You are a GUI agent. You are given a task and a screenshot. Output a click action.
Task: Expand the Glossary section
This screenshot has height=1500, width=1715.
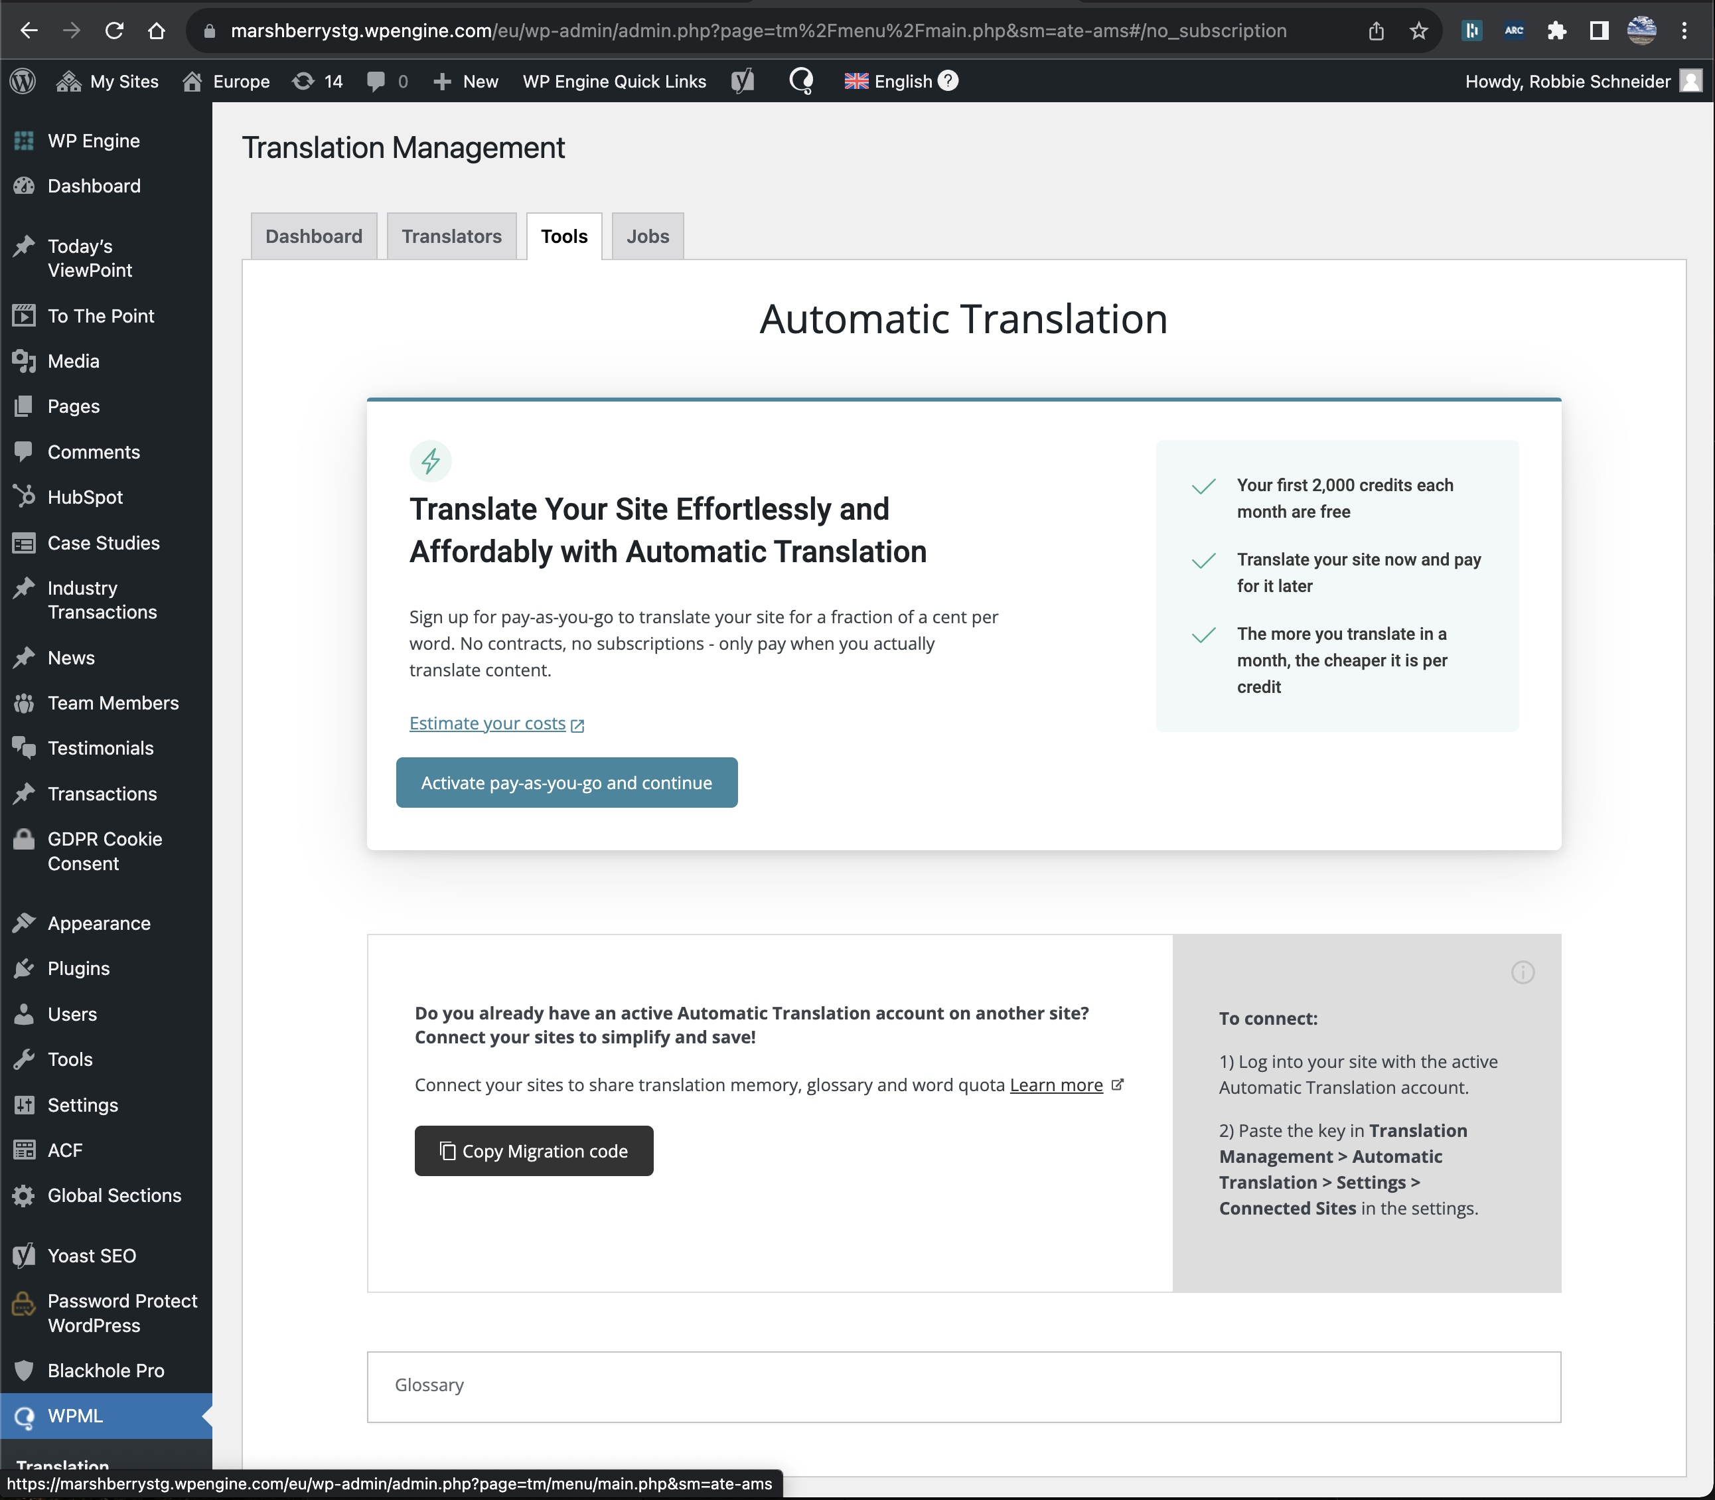(964, 1386)
